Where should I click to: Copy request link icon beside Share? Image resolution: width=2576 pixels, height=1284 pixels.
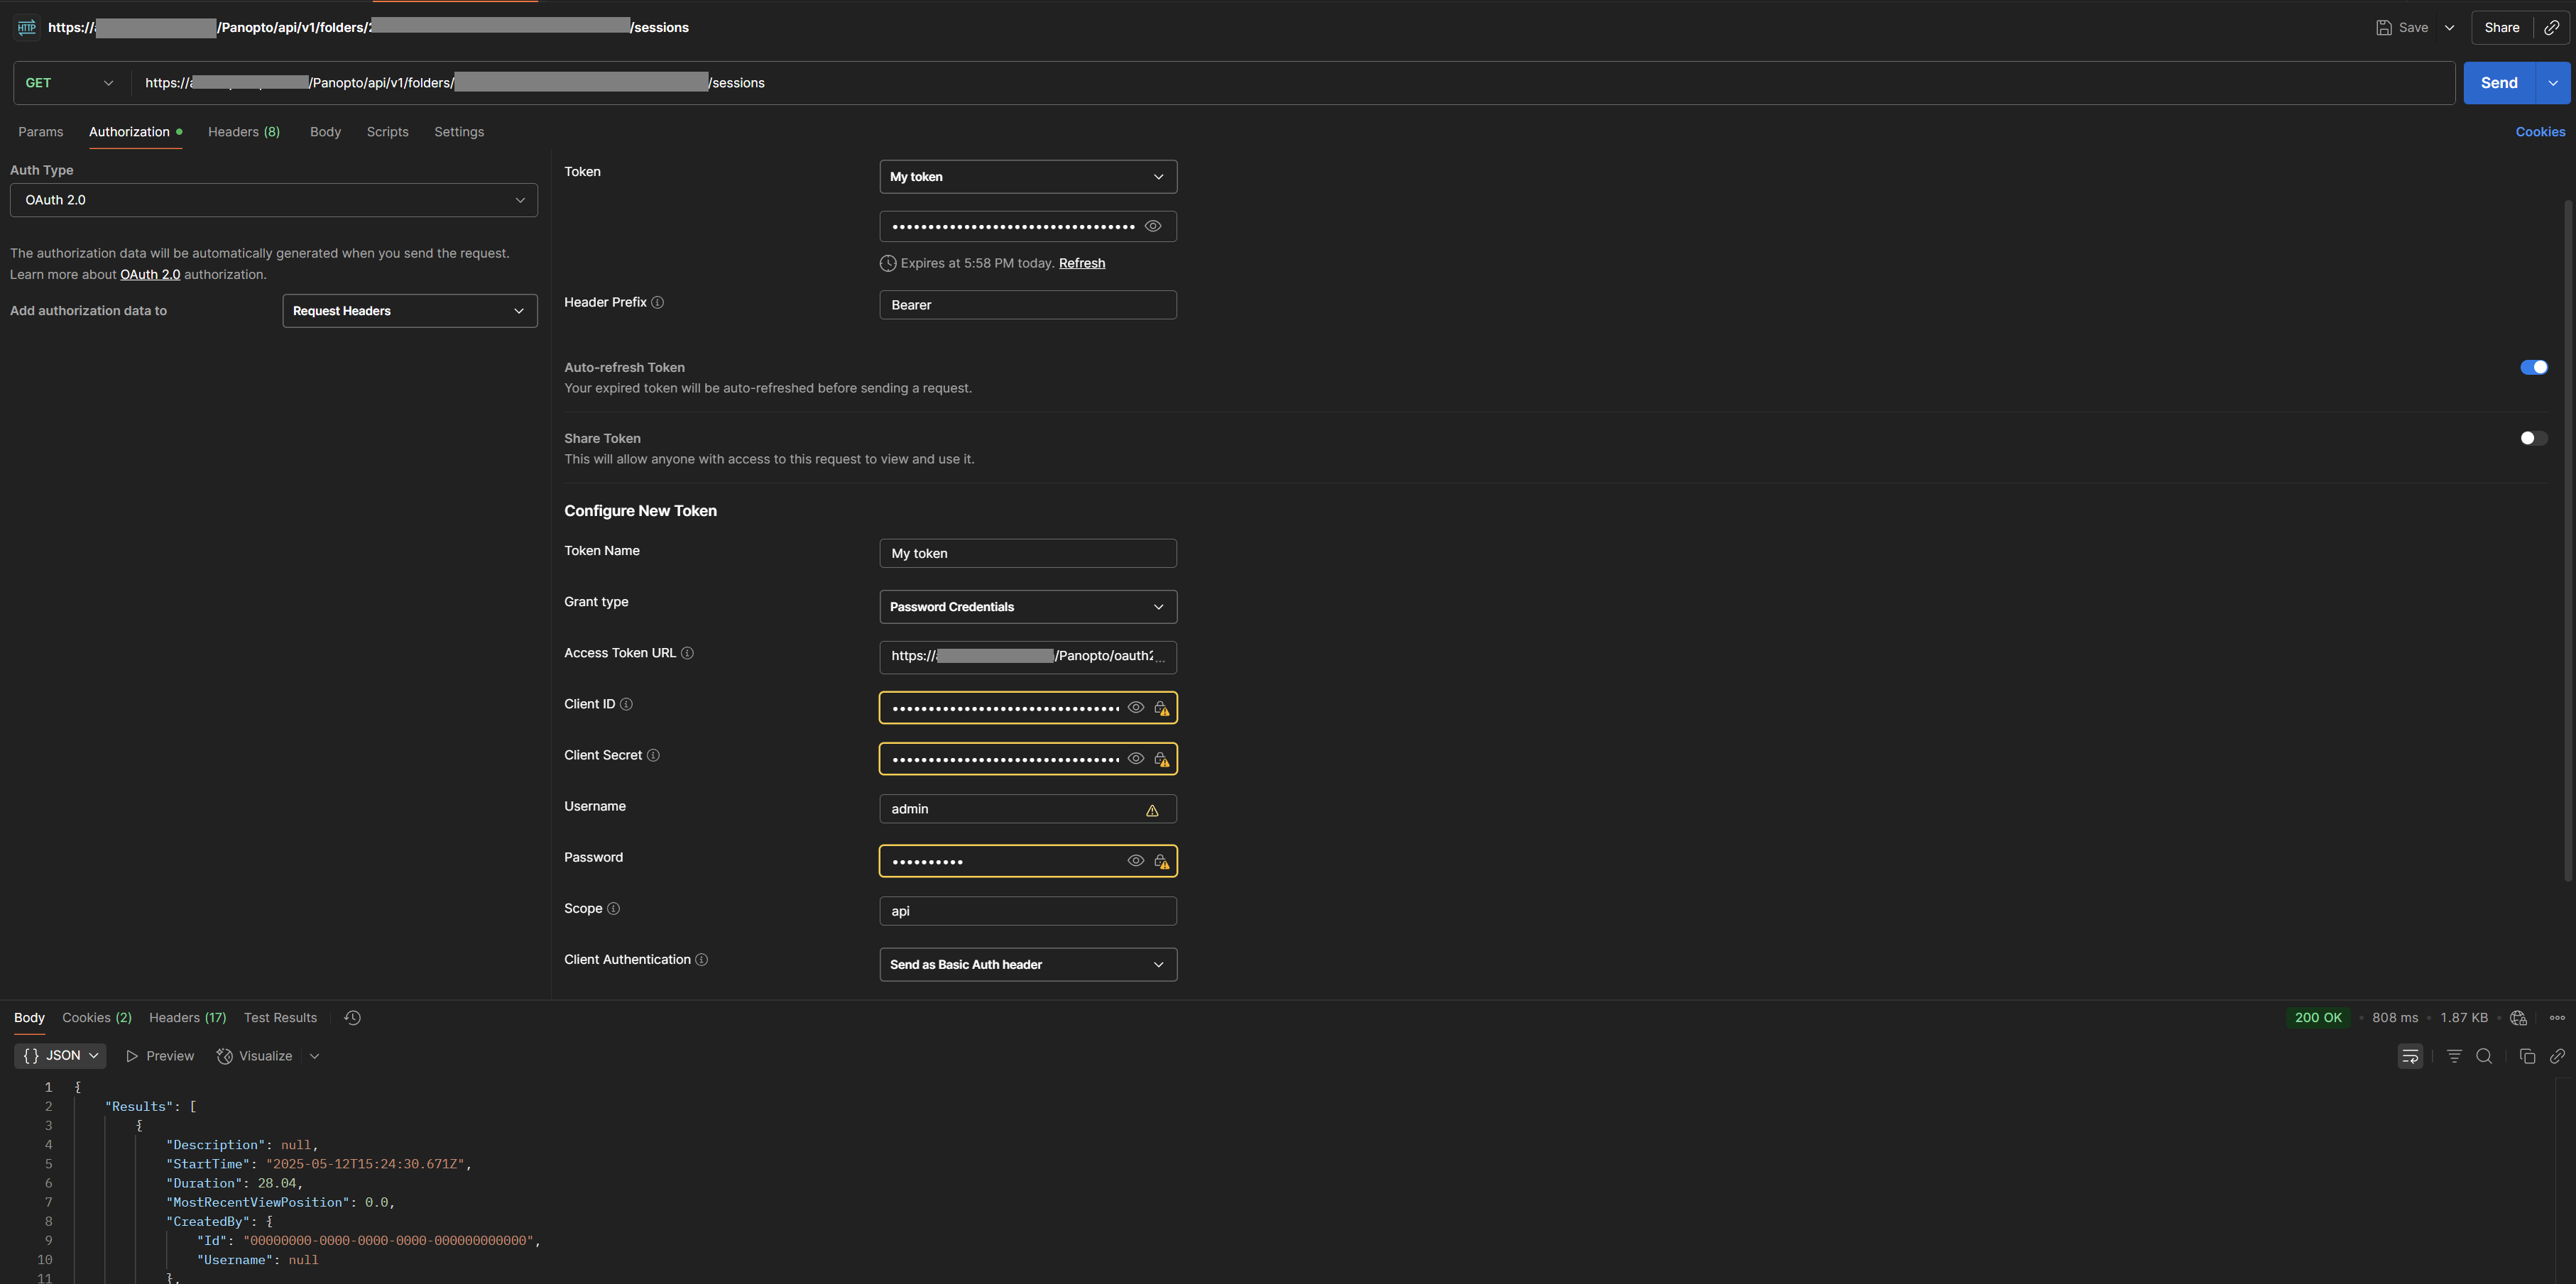click(x=2551, y=27)
